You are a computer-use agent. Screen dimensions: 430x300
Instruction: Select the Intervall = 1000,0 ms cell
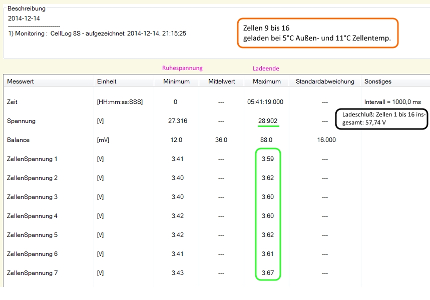click(x=392, y=102)
